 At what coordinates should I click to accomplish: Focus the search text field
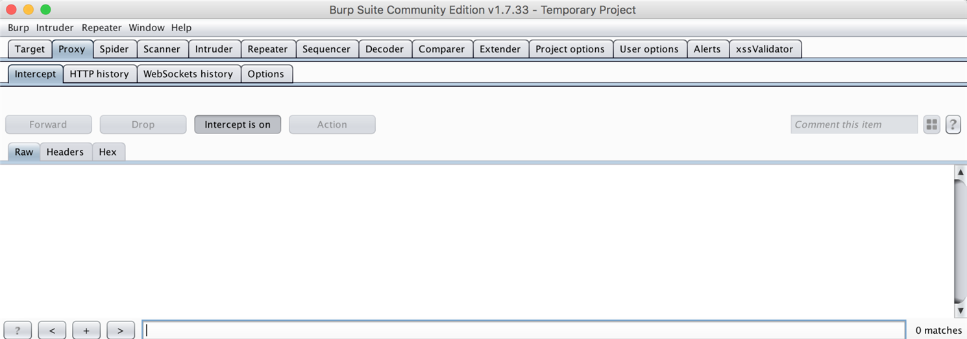[x=524, y=330]
